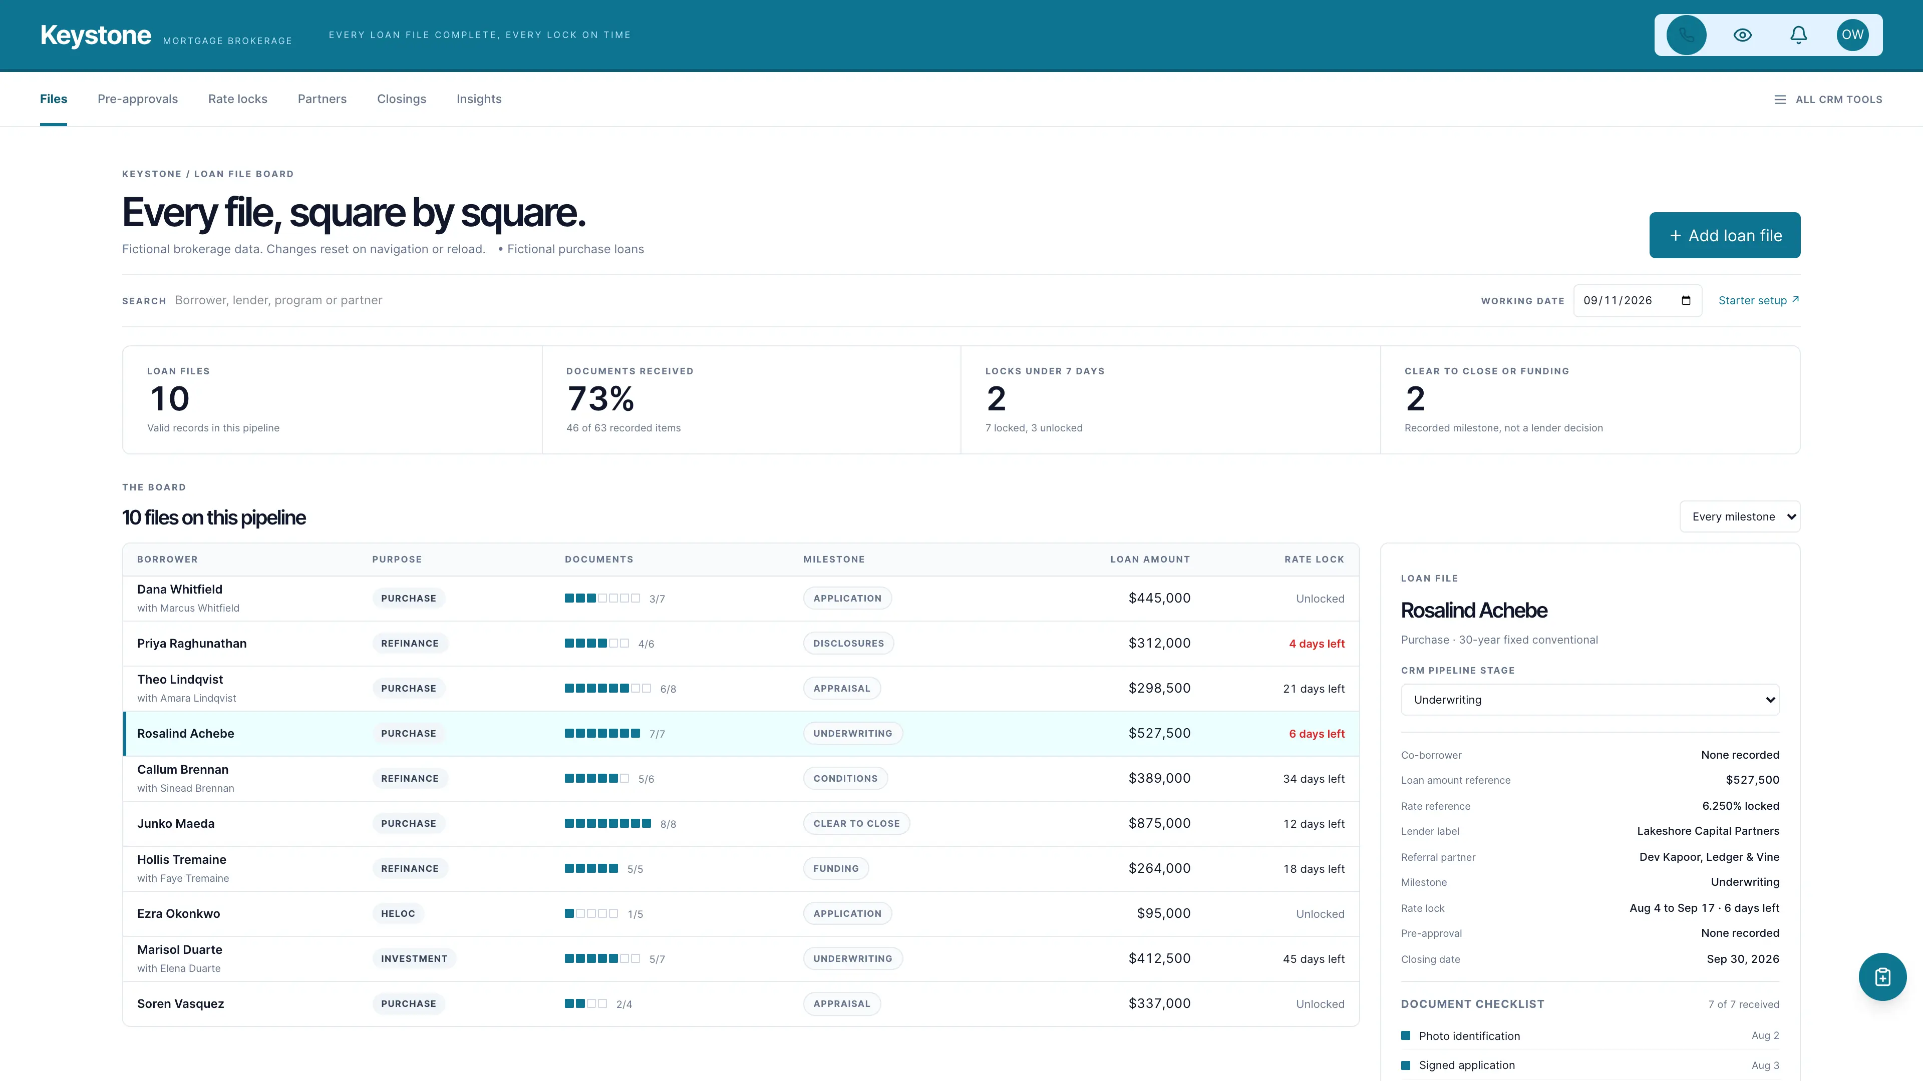Go to the Rate locks tab
Screen dimensions: 1923x1081
click(x=237, y=99)
